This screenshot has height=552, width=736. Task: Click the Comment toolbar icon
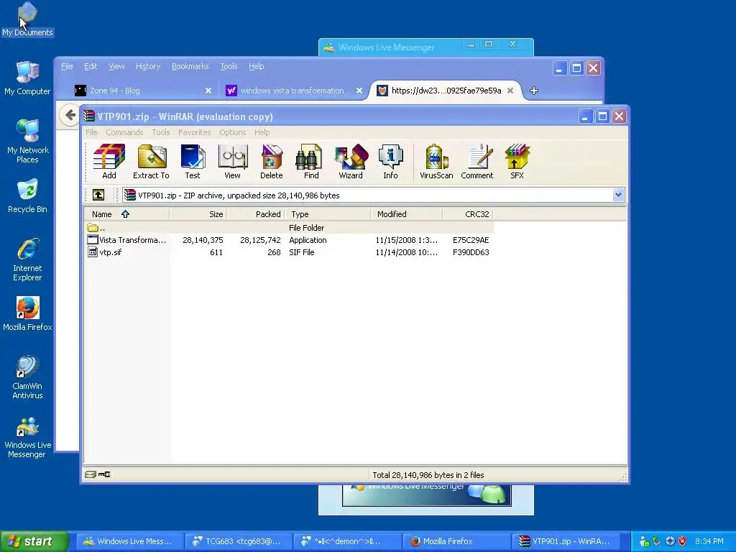tap(477, 162)
